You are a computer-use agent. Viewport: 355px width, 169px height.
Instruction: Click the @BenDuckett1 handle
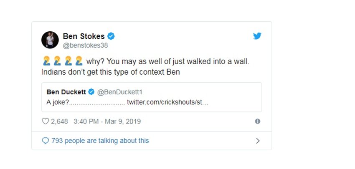120,92
